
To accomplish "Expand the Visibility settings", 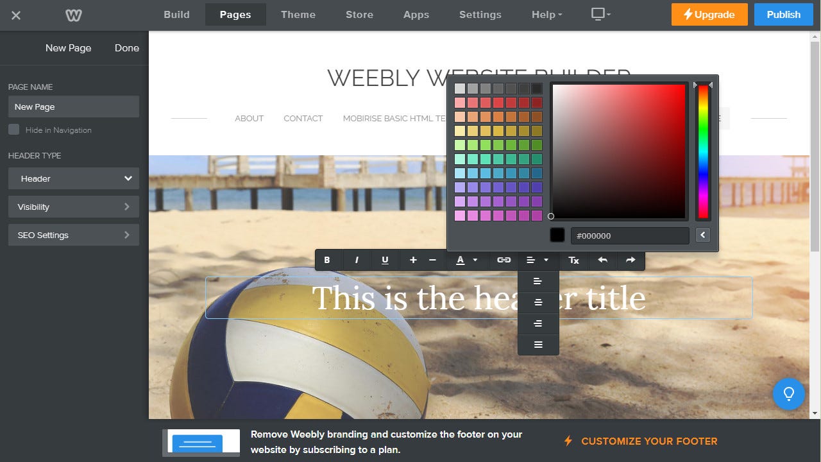I will click(74, 207).
